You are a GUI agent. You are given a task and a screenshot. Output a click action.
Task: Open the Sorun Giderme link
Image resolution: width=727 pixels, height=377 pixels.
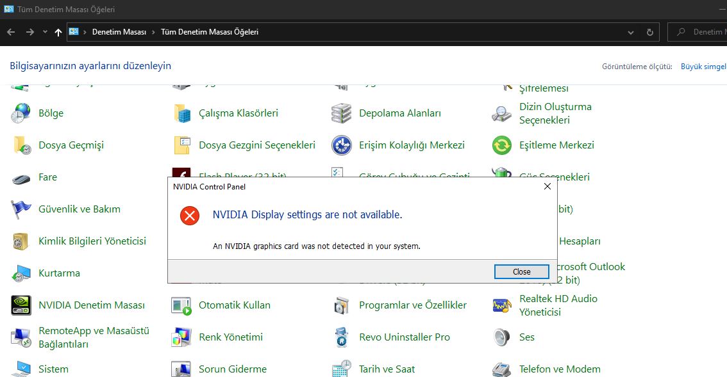click(232, 369)
